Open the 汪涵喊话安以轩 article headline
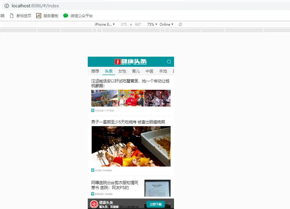The image size is (290, 209). click(x=130, y=83)
